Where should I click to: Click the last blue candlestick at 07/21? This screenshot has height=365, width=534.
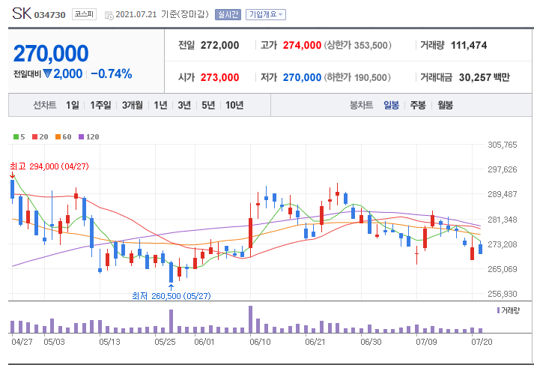tap(481, 249)
